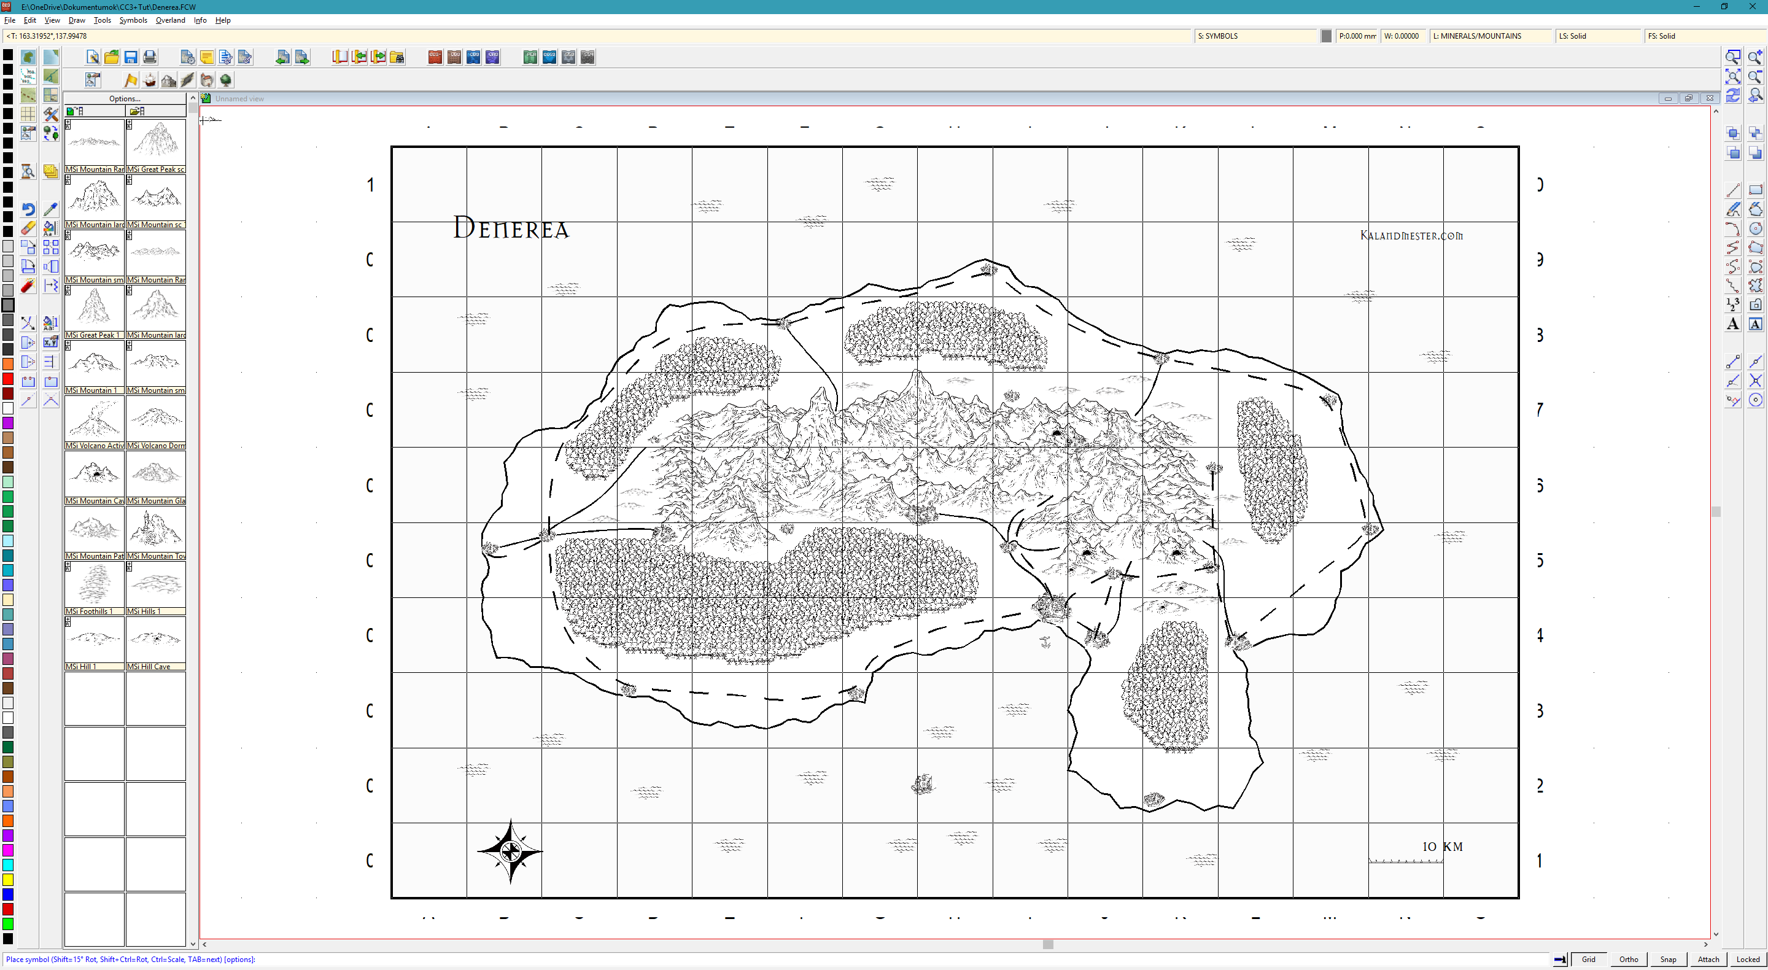Select the Text tool A icon
Image resolution: width=1768 pixels, height=970 pixels.
pos(1732,324)
